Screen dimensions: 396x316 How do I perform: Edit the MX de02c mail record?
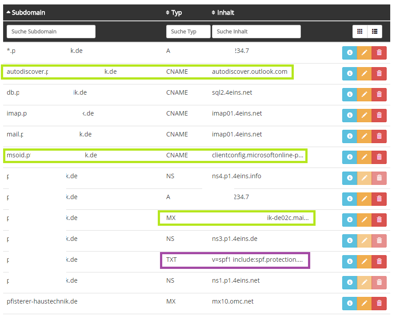(x=364, y=220)
